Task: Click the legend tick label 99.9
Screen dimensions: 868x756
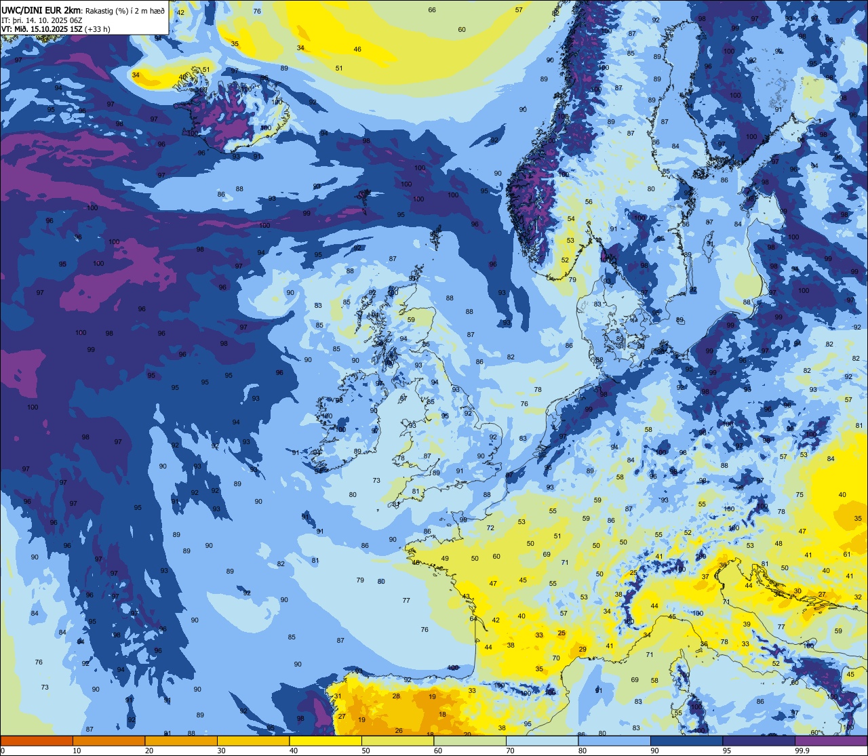Action: click(x=803, y=751)
